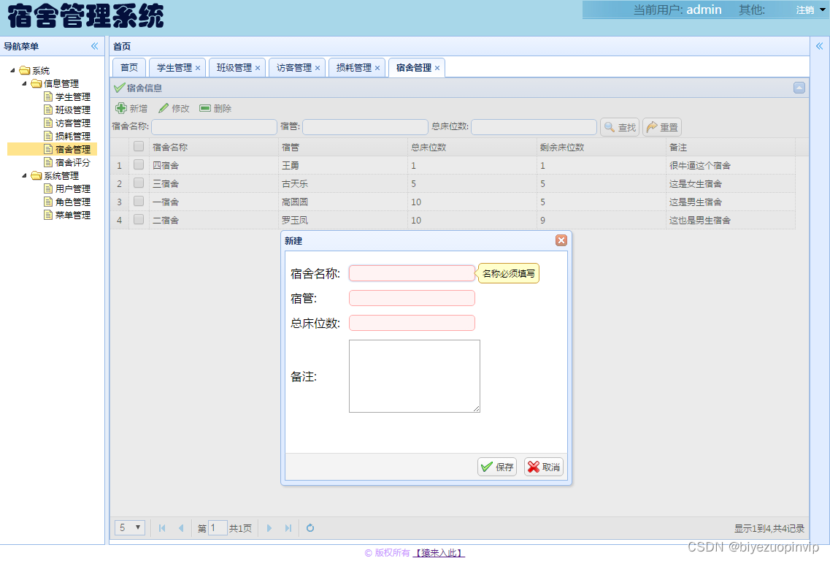
Task: Check the checkbox for row 四宿舍
Action: 139,164
